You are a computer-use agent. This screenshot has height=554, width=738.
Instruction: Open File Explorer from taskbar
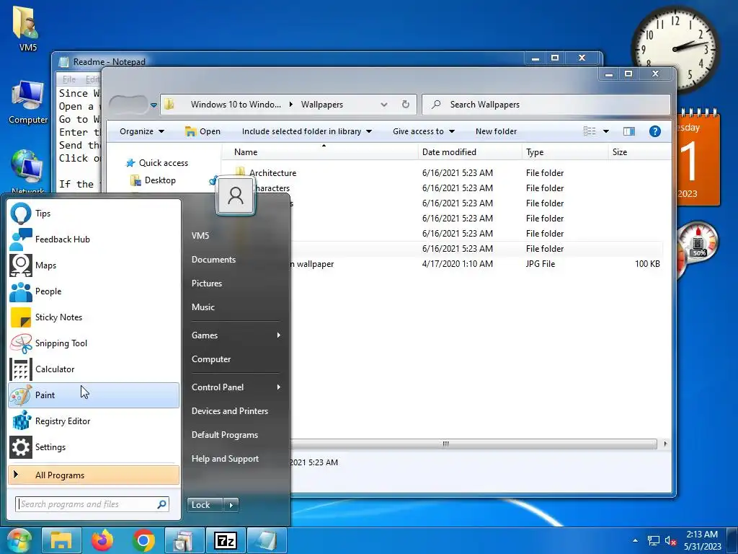61,540
